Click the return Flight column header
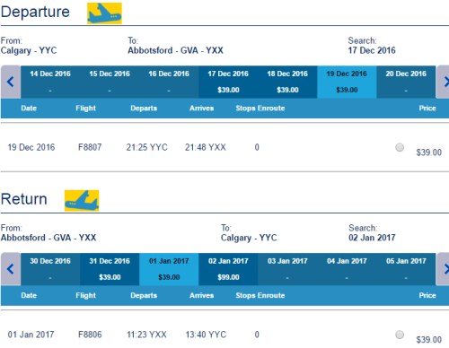The image size is (449, 348). pyautogui.click(x=85, y=295)
